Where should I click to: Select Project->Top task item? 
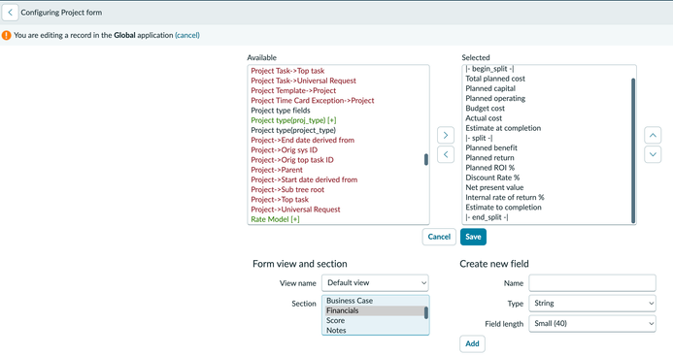coord(280,199)
